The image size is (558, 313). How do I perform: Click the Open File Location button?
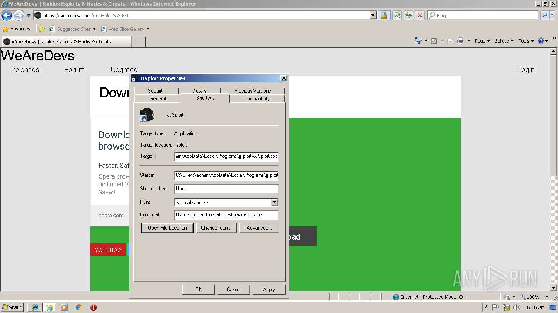click(x=167, y=228)
